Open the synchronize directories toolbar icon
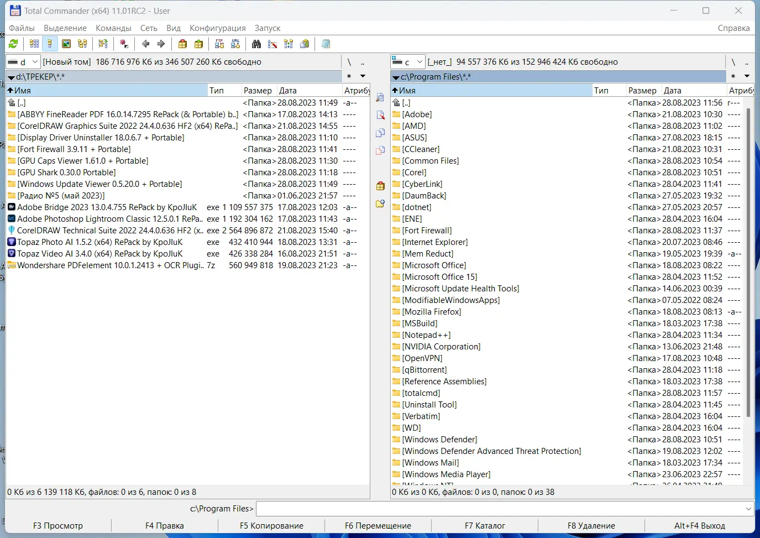This screenshot has width=760, height=538. [289, 44]
